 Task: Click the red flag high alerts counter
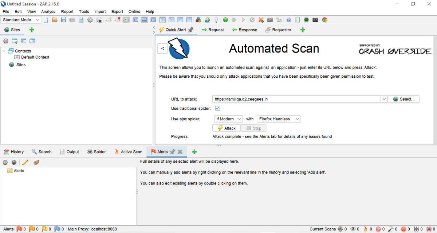pyautogui.click(x=21, y=229)
